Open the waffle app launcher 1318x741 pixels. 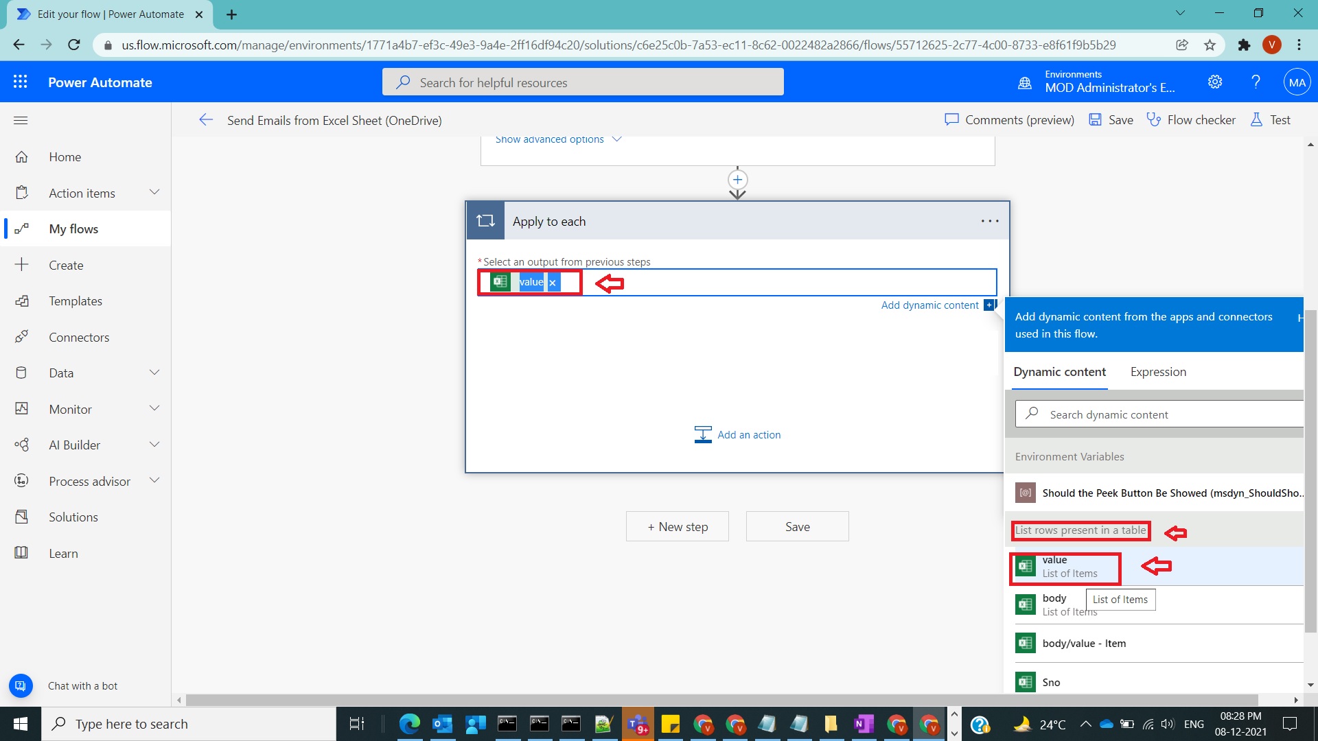[21, 82]
